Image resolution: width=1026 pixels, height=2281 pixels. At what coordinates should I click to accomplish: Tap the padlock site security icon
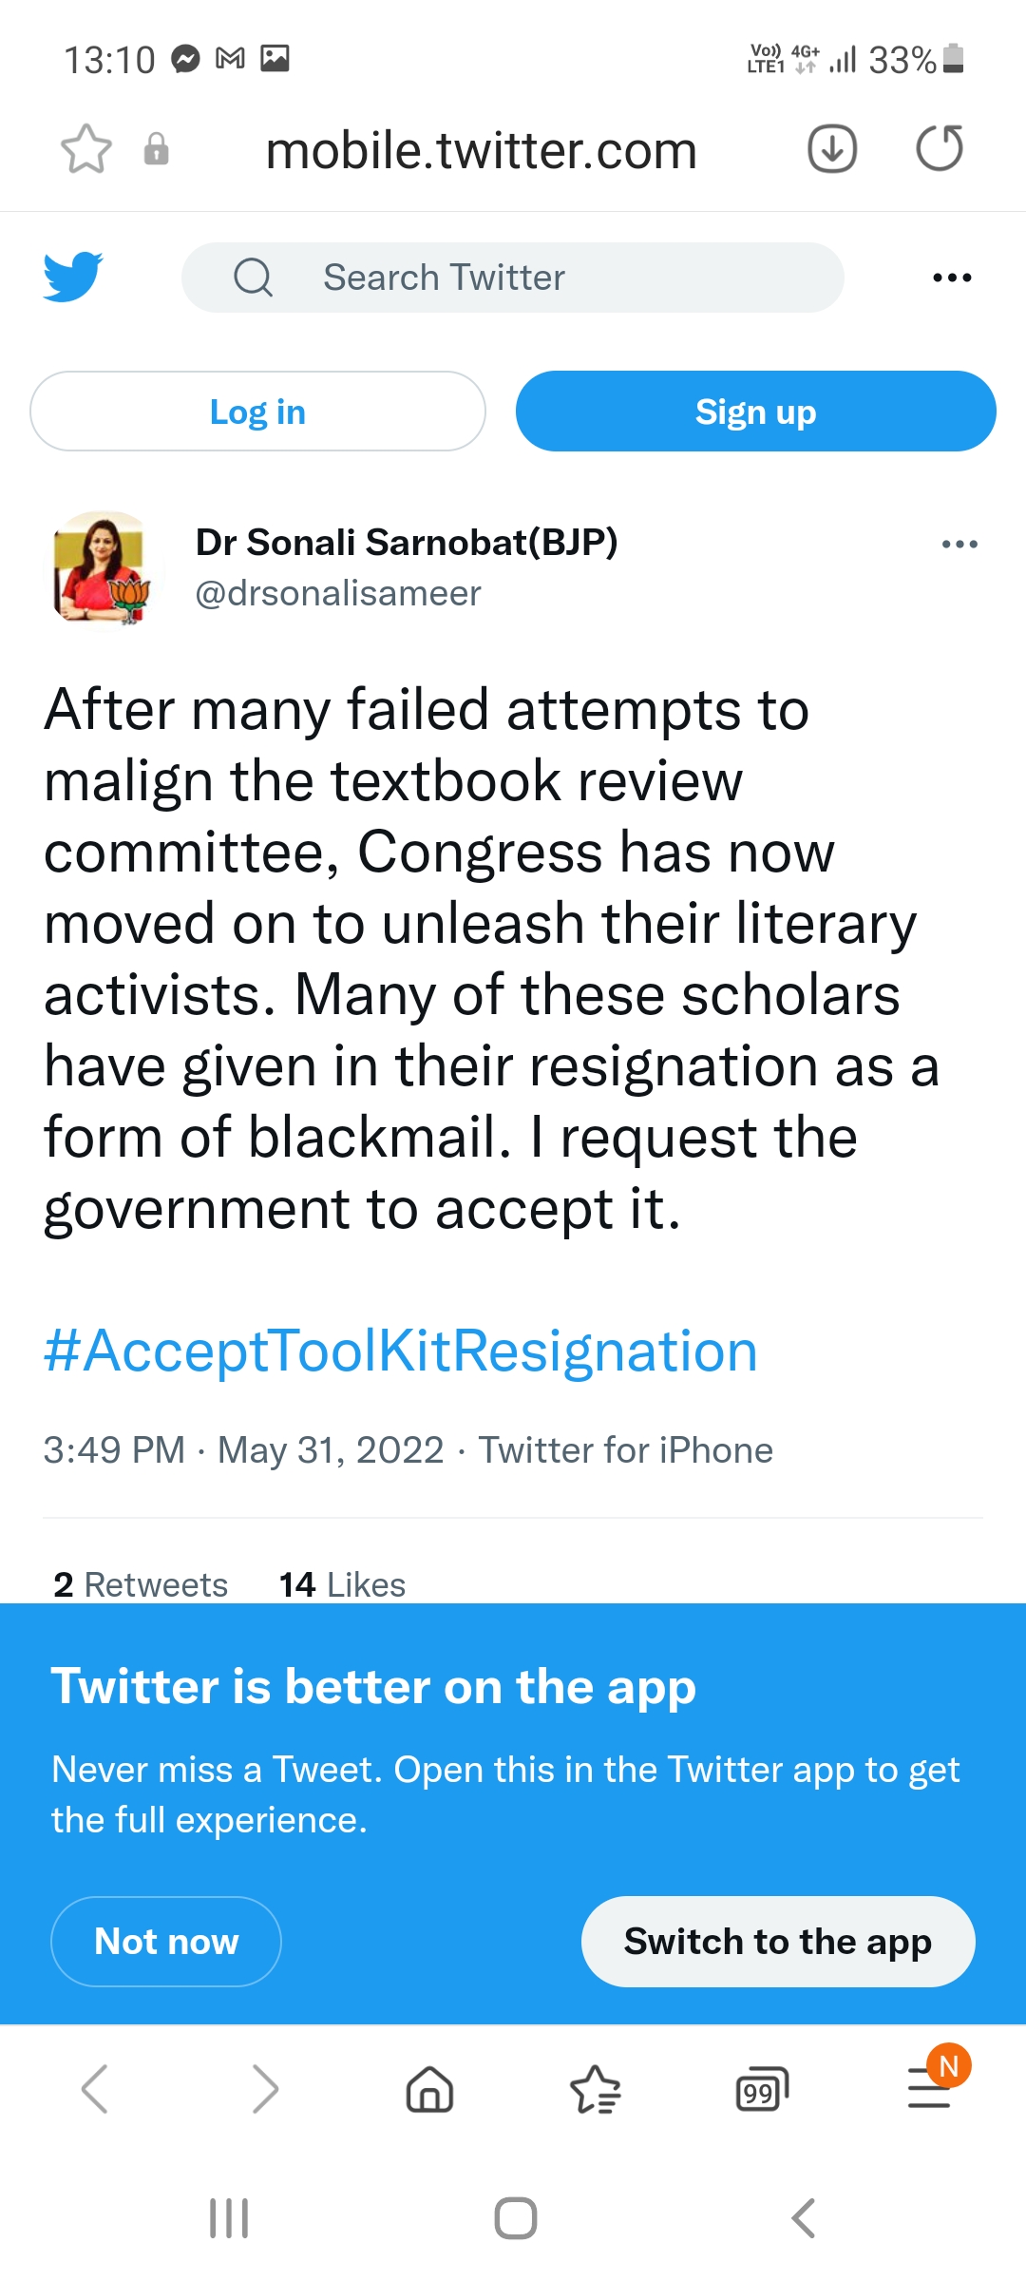[x=157, y=149]
